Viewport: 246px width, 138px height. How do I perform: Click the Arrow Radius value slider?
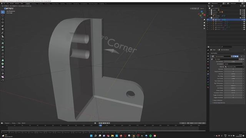[233, 85]
